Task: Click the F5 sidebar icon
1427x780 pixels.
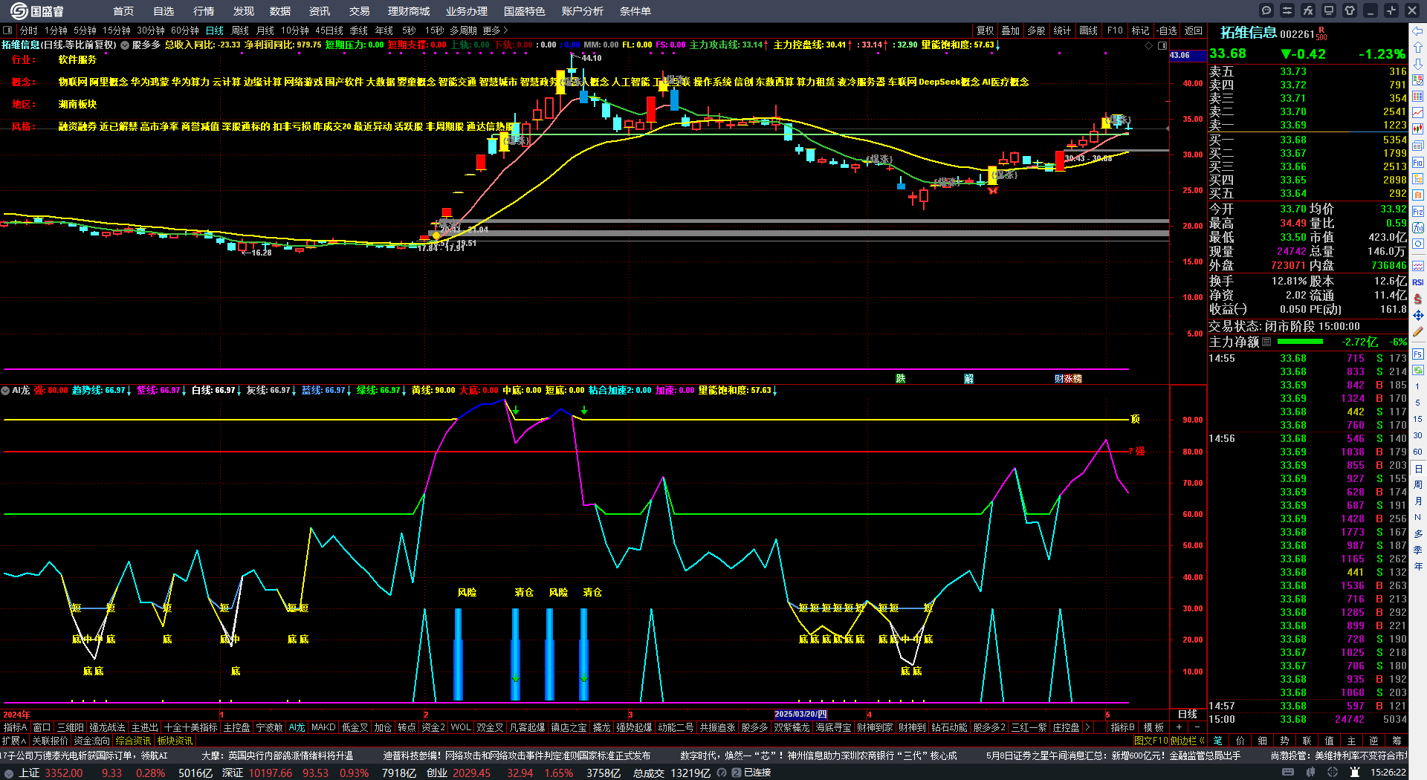Action: point(1418,353)
